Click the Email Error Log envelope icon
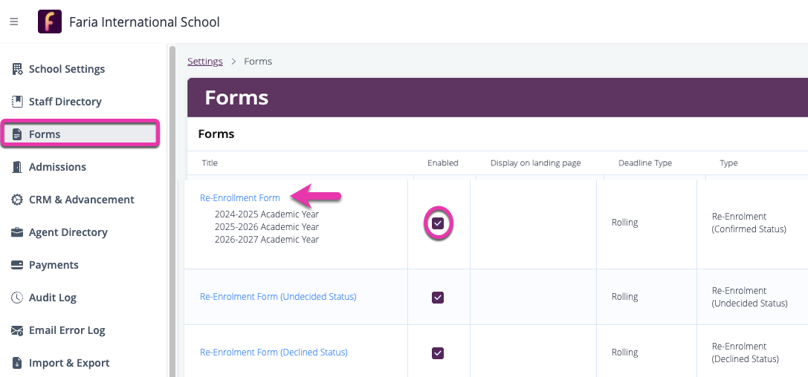808x377 pixels. 17,330
